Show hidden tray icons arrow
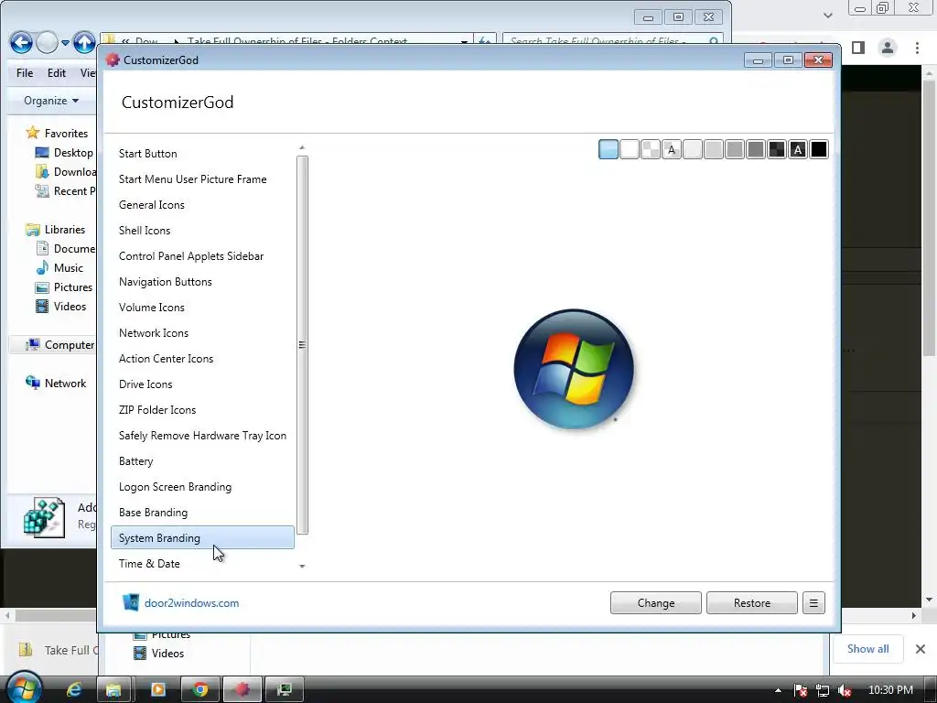The width and height of the screenshot is (937, 703). tap(778, 690)
